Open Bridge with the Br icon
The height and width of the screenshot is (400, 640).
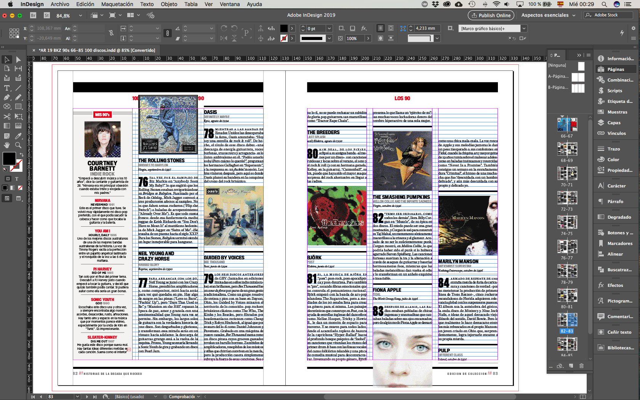pos(33,15)
